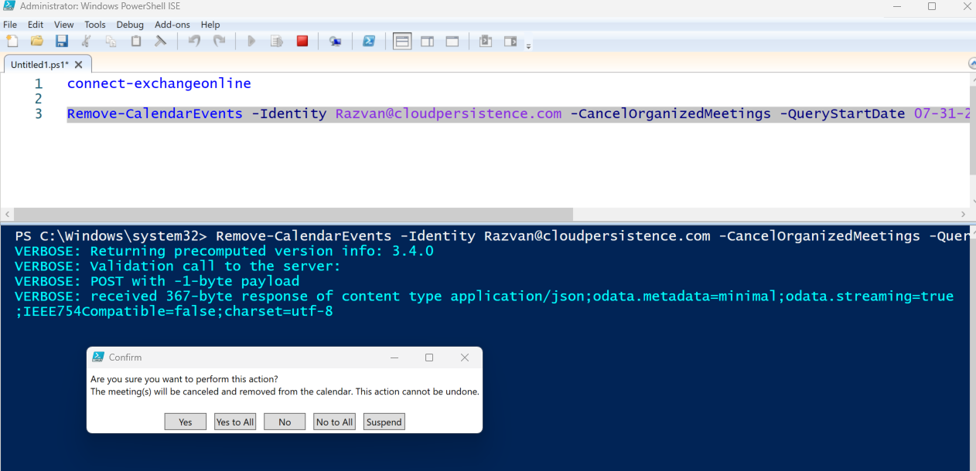Click the VERBOSE version info 3.4.0 line

coord(224,251)
